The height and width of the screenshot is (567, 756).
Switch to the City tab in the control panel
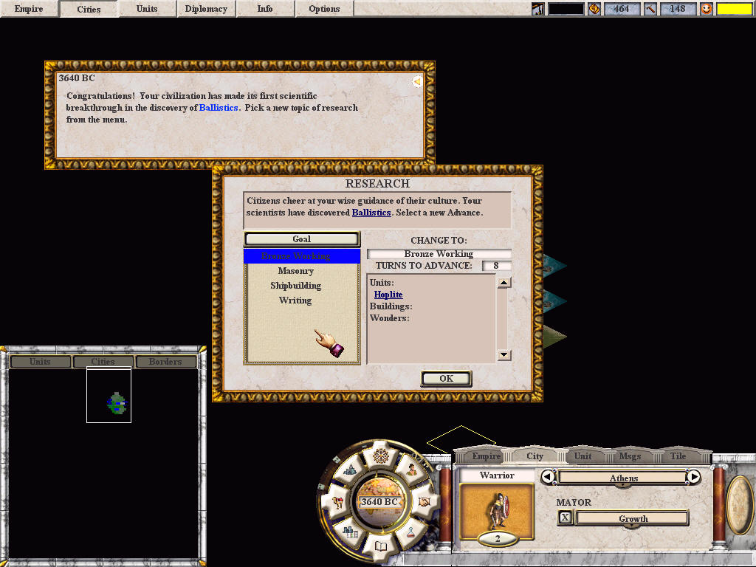tap(535, 456)
